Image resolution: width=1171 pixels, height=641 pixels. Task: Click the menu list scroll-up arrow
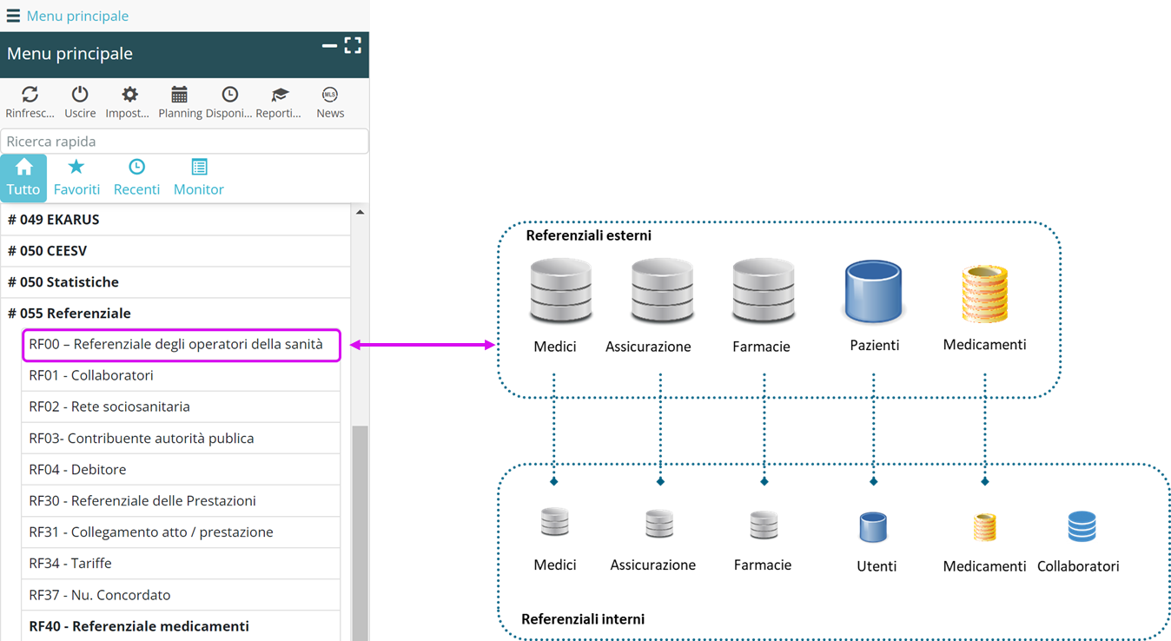360,212
